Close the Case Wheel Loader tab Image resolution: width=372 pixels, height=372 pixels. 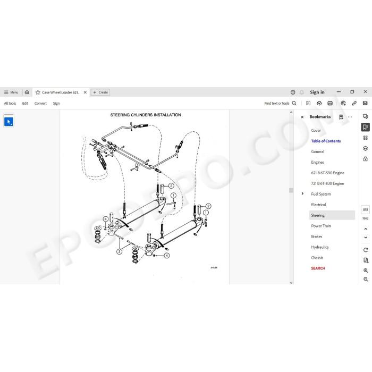(x=85, y=92)
